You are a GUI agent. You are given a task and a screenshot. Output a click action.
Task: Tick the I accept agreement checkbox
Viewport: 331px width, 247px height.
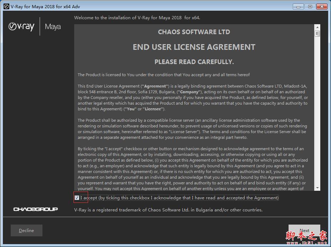tap(77, 198)
